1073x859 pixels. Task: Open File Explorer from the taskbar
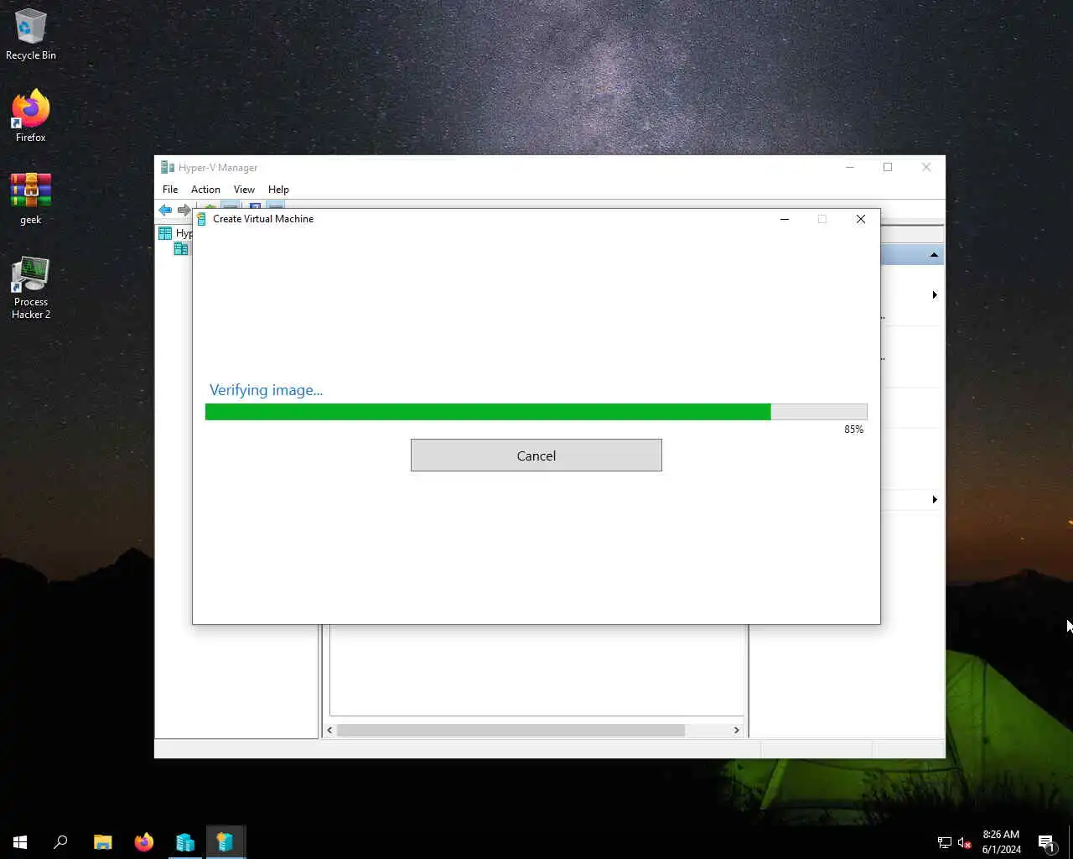(102, 841)
